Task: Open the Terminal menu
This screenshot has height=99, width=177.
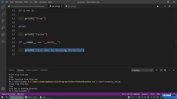Action: pos(43,2)
